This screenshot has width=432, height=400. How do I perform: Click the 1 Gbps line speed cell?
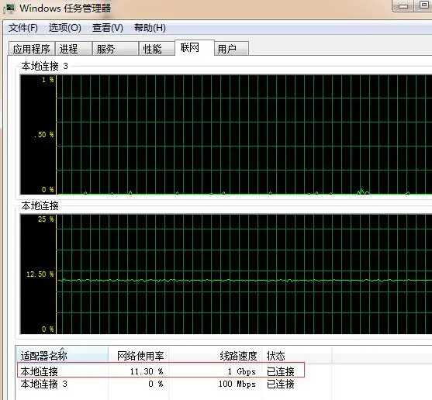[242, 371]
